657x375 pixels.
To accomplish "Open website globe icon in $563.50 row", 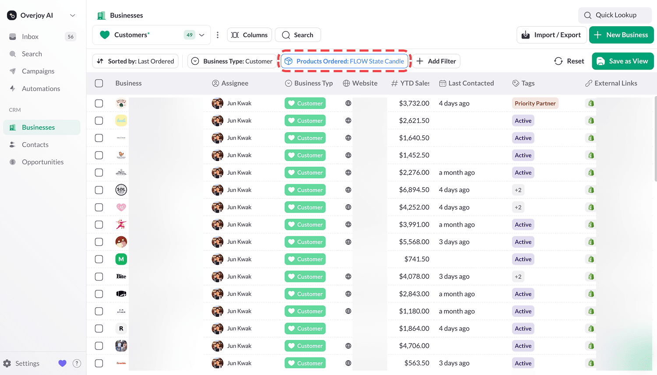I will (x=348, y=363).
